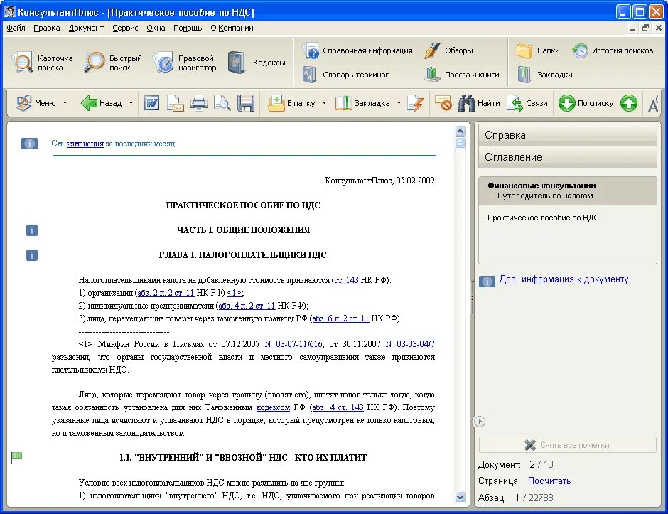Open the Помощь menu
668x514 pixels.
pyautogui.click(x=188, y=28)
